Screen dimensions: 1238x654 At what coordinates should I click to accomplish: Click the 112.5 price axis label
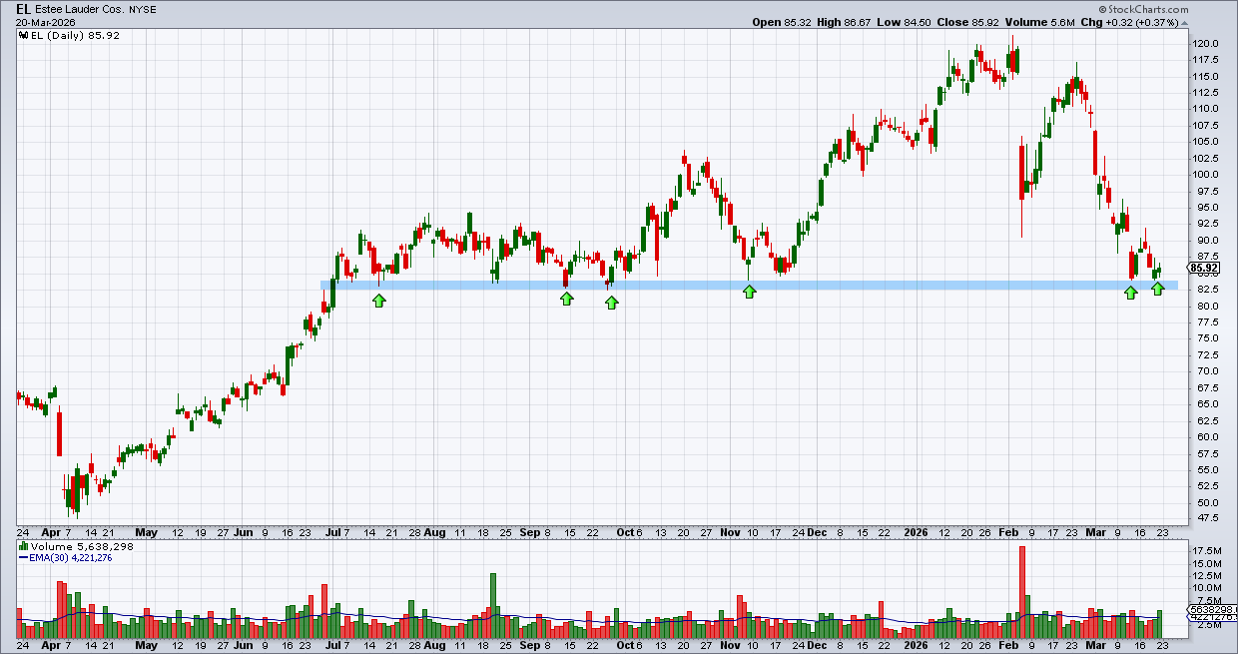coord(1206,93)
